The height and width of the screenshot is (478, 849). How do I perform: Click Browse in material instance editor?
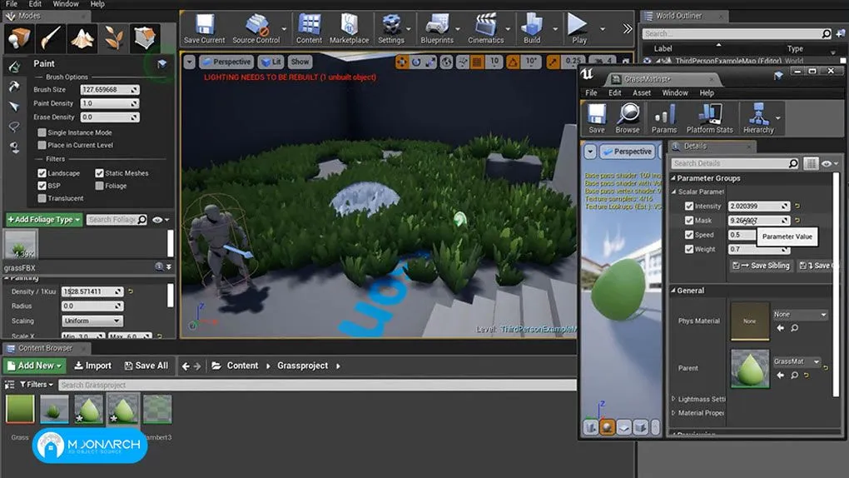(628, 118)
